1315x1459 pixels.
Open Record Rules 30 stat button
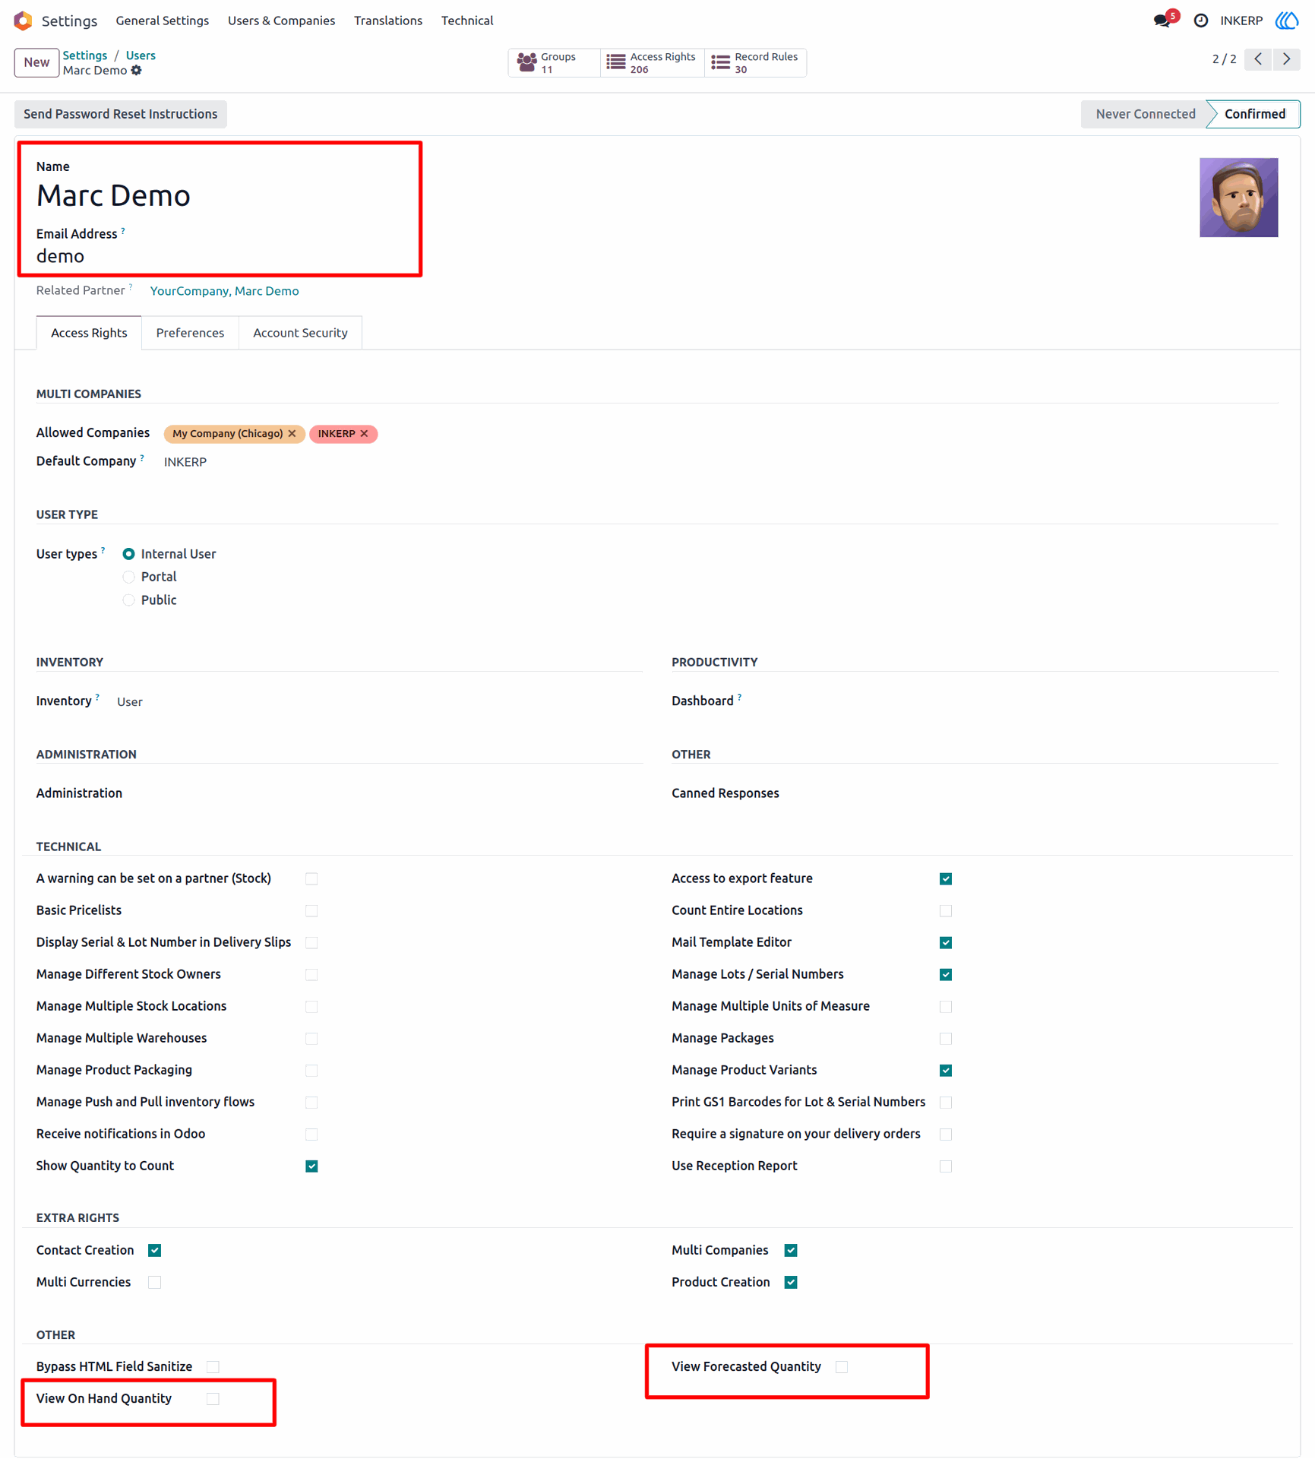[755, 62]
